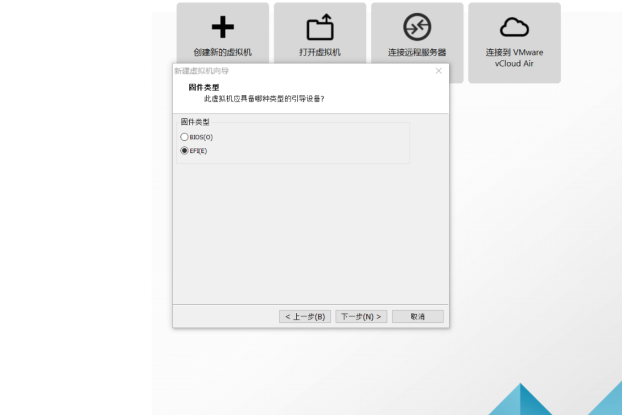Click the 连接到 VMware vCloud Air label
622x415 pixels.
(514, 58)
